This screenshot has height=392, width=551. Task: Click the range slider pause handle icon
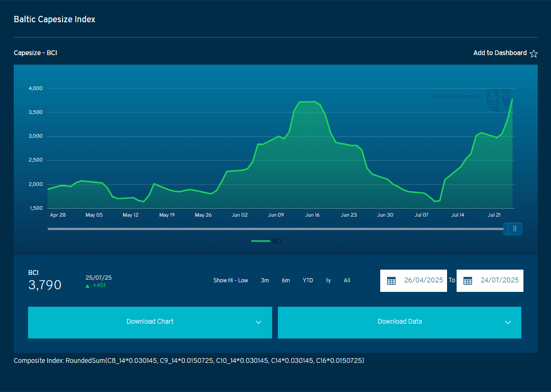[x=515, y=229]
